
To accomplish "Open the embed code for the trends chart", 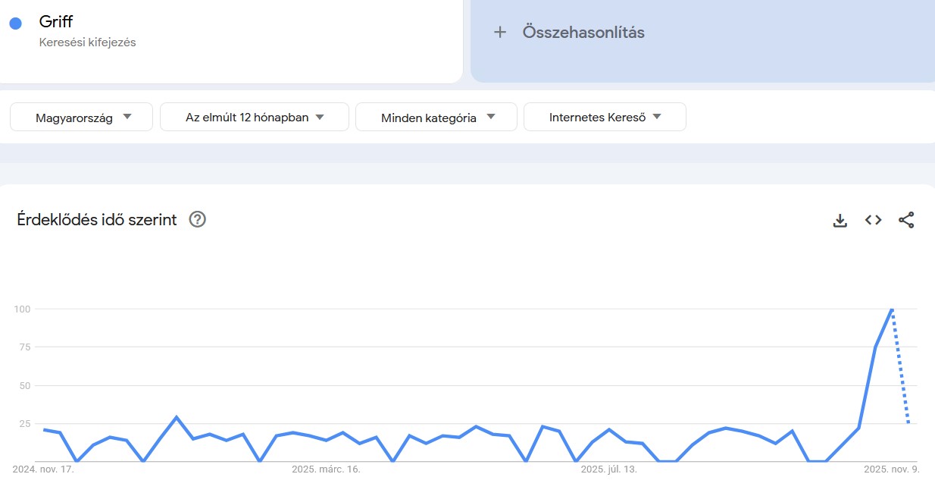I will point(873,220).
